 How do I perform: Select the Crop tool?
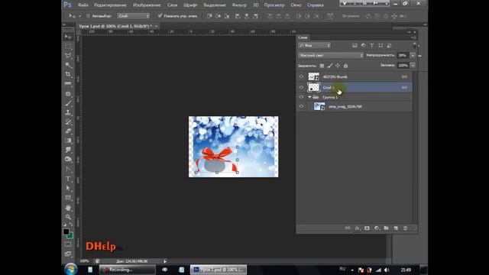tap(68, 74)
